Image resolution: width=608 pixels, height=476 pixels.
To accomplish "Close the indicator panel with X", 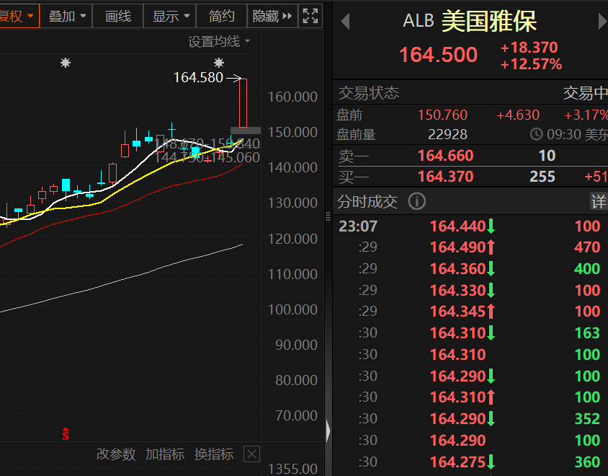I will click(251, 454).
